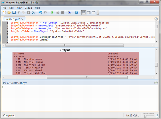Click output pane scroll down arrow
The width and height of the screenshot is (161, 119).
[156, 73]
